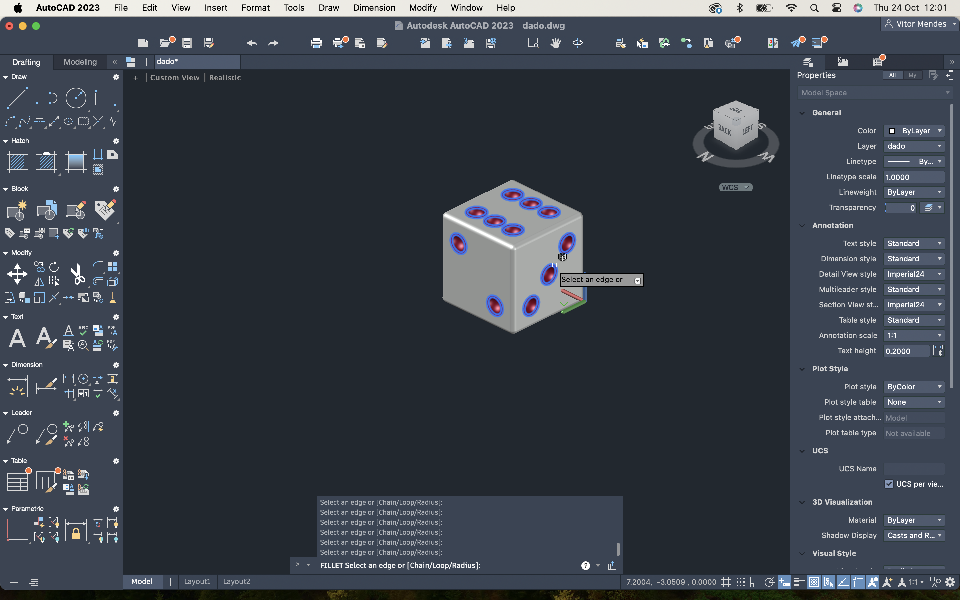Add a new layout with plus button
This screenshot has width=960, height=600.
point(171,582)
